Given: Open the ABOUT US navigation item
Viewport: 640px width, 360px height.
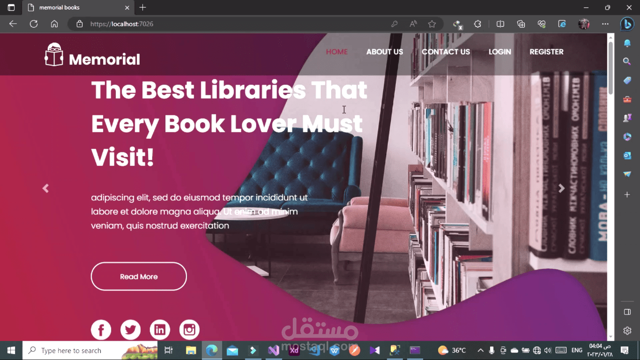Looking at the screenshot, I should pyautogui.click(x=385, y=52).
